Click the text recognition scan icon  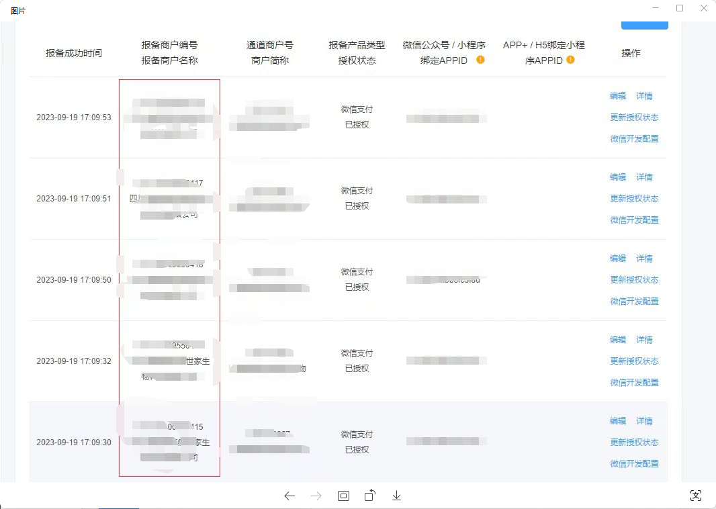[696, 496]
